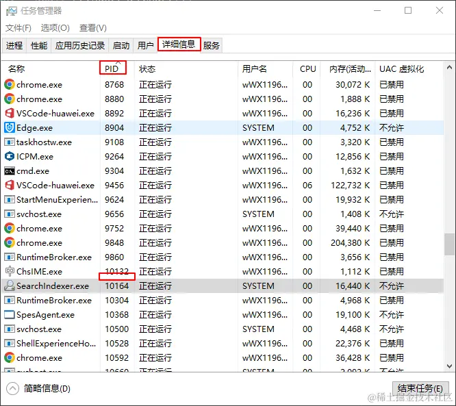
Task: Click the ChsIME.exe input method icon
Action: point(10,271)
